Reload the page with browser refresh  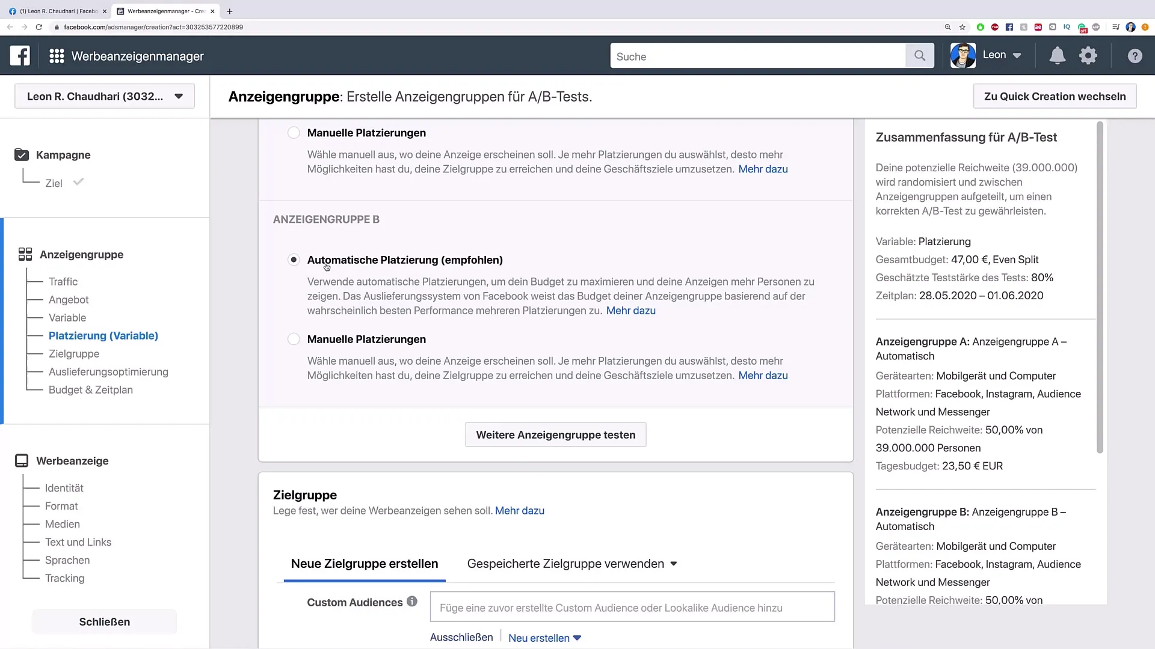(39, 27)
